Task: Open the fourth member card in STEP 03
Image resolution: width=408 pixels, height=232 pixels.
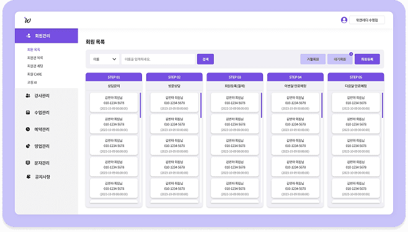Action: click(235, 167)
